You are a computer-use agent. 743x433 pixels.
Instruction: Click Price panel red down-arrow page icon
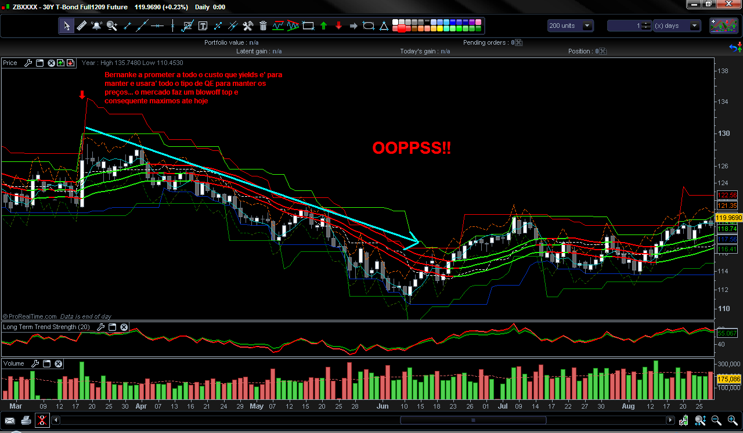pos(70,63)
